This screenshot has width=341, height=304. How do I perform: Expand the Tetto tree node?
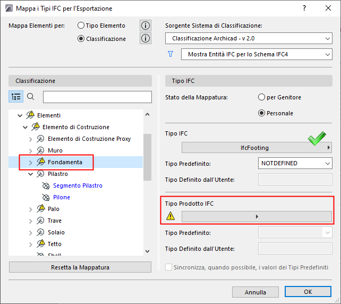click(31, 244)
